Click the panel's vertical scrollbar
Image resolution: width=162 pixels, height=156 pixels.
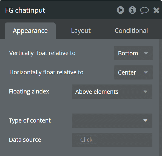coord(160,97)
